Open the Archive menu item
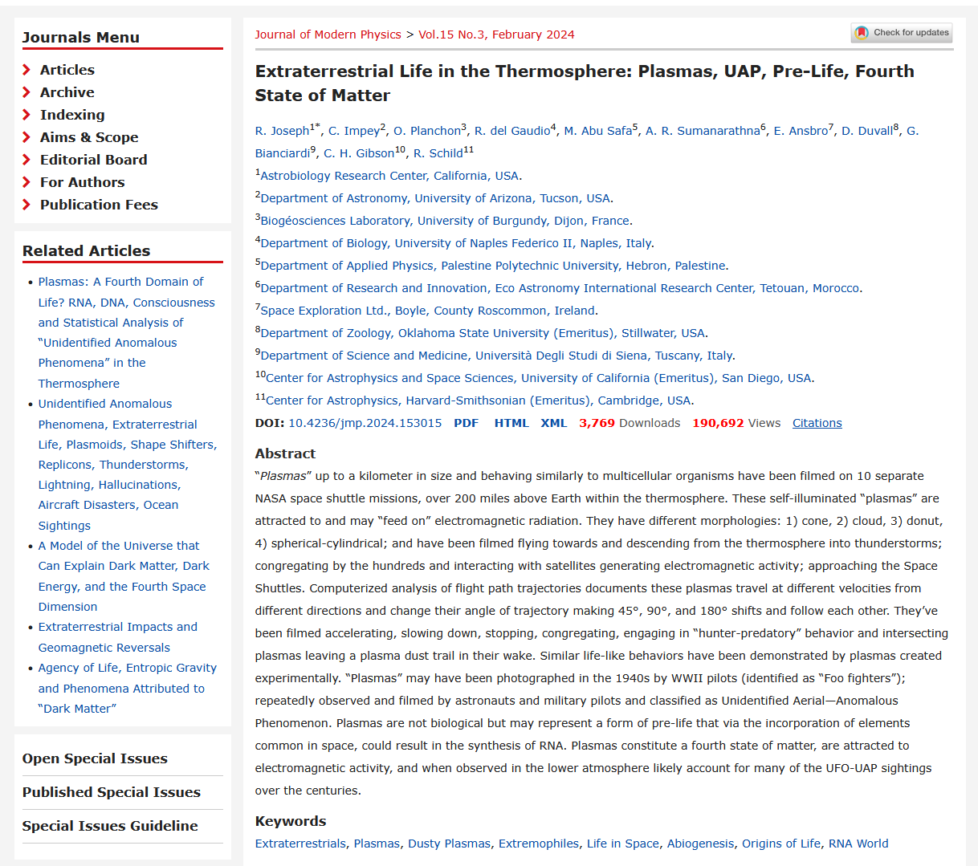978x866 pixels. pos(67,92)
